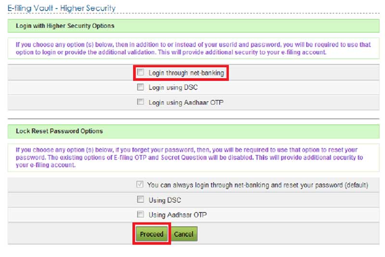Screen dimensions: 385x257
Task: Click the default net-banking reset password checkbox
Action: (x=141, y=185)
